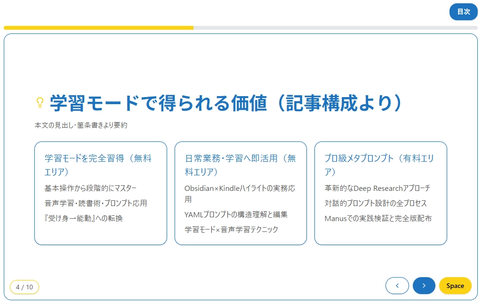Click the card heading プロ級メタプロンプト（有料エリア）
Viewport: 482px width, 304px height.
point(379,165)
